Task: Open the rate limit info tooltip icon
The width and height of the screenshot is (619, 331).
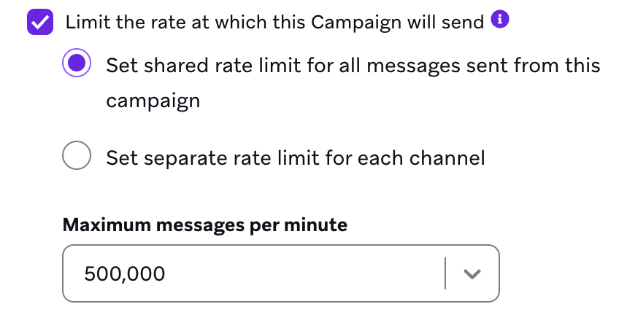Action: click(x=500, y=20)
